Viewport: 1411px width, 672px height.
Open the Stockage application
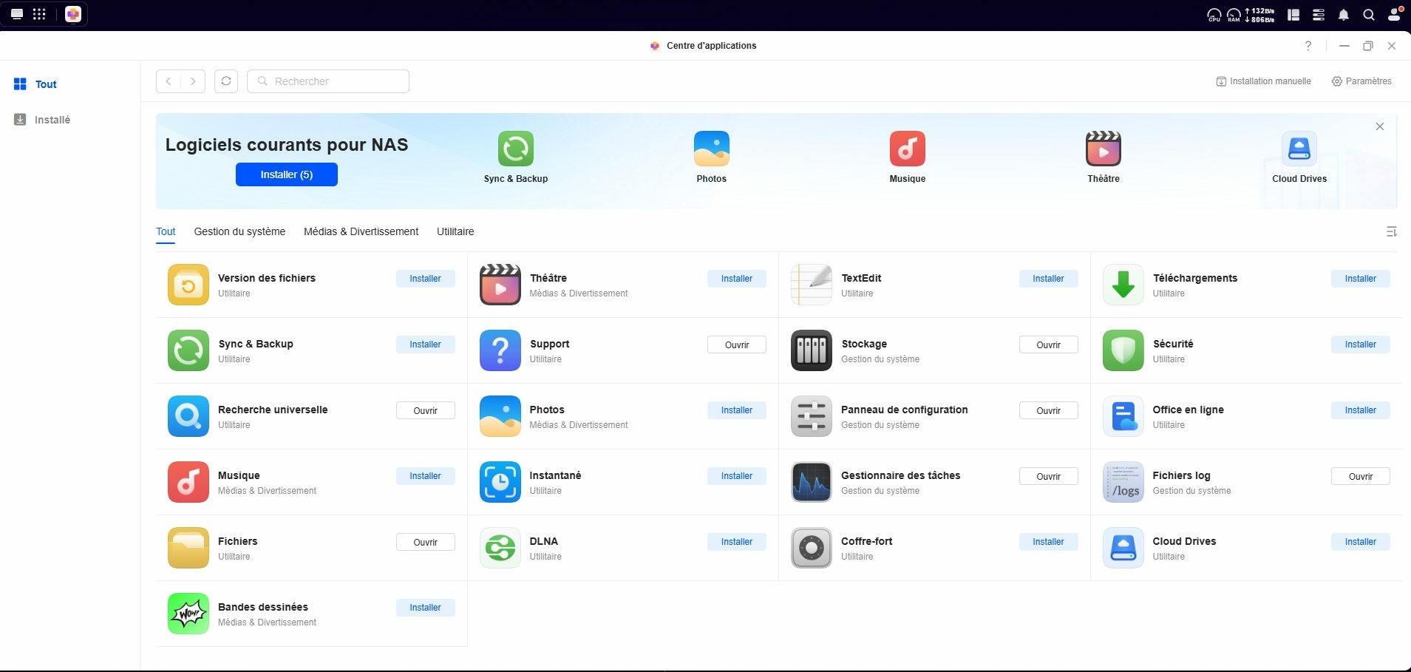[x=1047, y=345]
